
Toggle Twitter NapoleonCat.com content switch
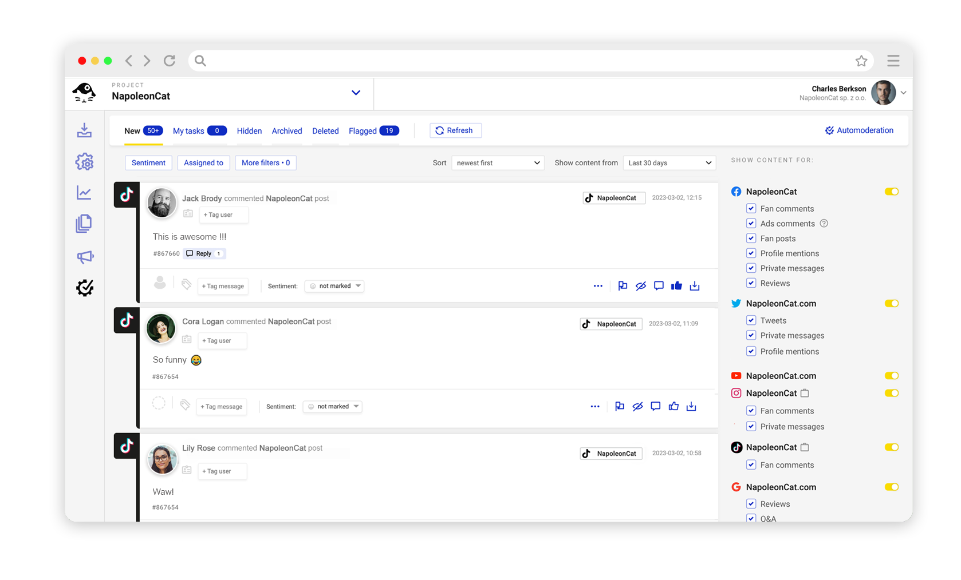892,303
